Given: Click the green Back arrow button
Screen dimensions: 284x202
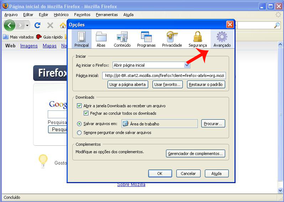Looking at the screenshot, I should pos(9,25).
